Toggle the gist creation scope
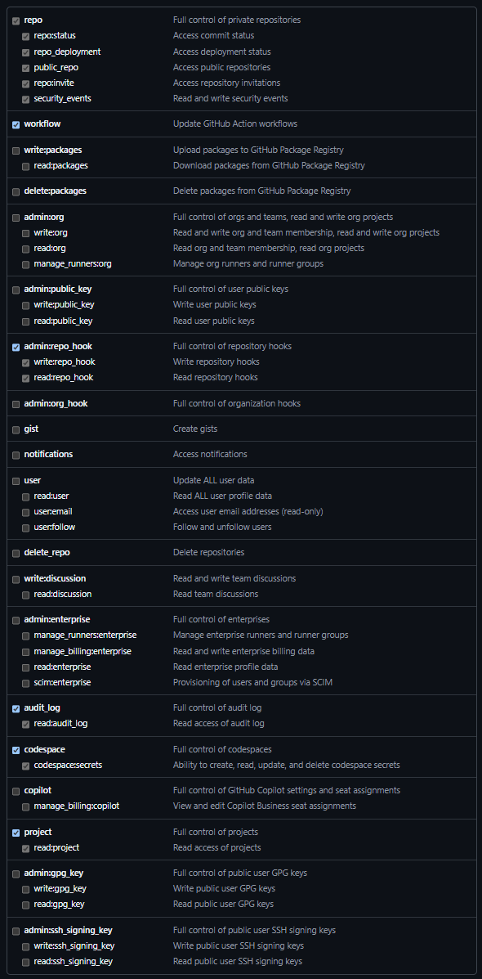The image size is (482, 979). pyautogui.click(x=16, y=429)
